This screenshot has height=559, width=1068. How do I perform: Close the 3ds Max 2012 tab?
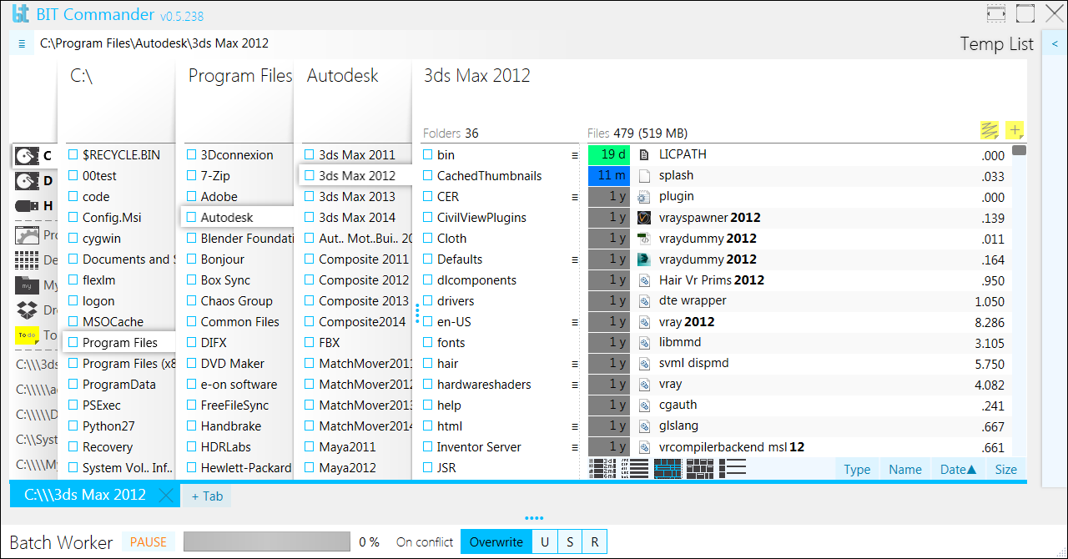pyautogui.click(x=167, y=496)
